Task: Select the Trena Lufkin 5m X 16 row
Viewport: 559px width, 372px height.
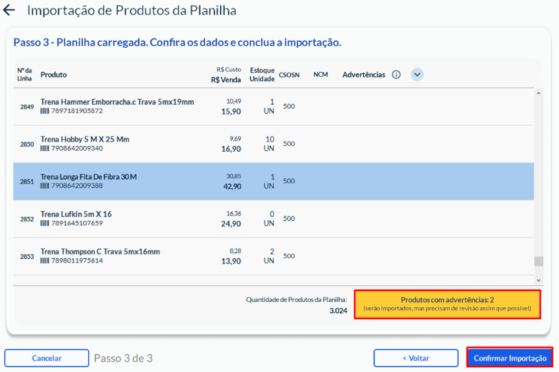Action: [x=273, y=219]
